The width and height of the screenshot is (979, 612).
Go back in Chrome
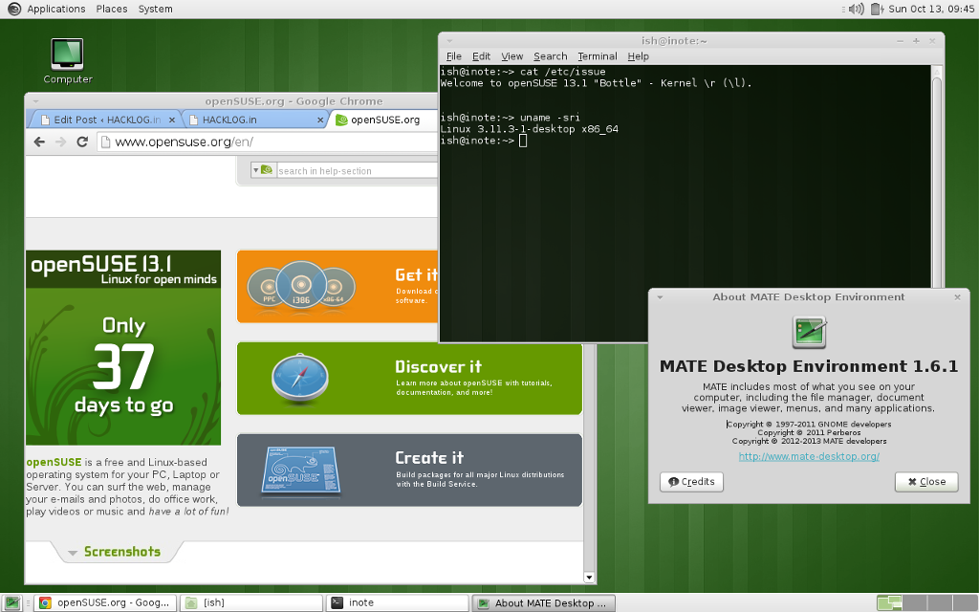(x=39, y=142)
